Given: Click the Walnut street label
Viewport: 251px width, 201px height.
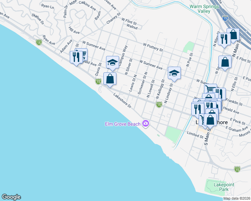Looking at the screenshot, I should click(x=132, y=27).
